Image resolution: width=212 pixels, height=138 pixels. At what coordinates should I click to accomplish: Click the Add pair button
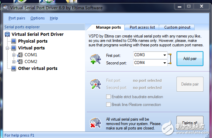[190, 59]
